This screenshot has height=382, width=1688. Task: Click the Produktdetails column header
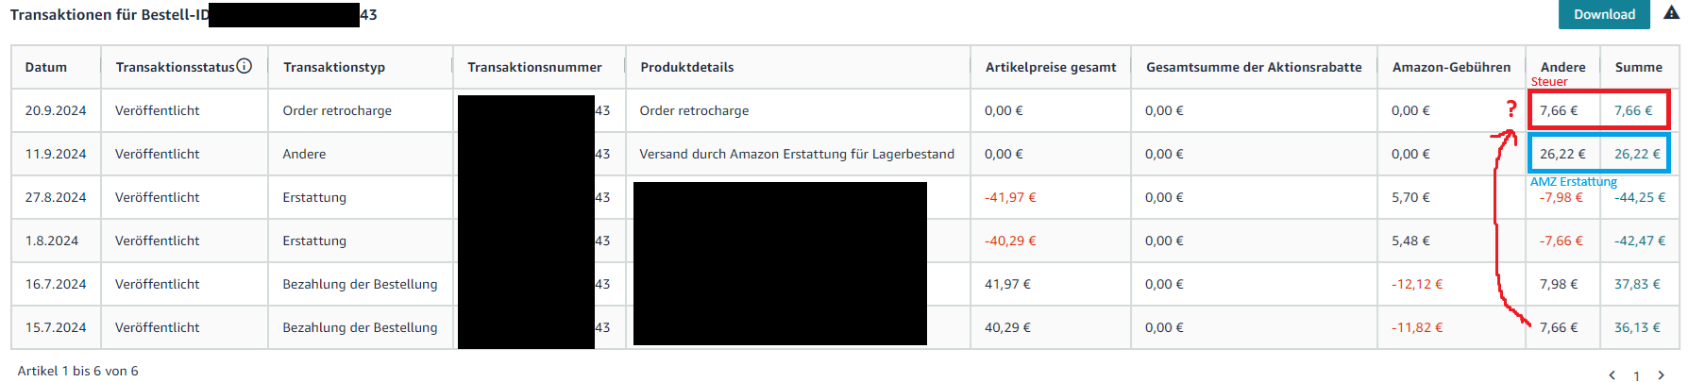point(687,67)
